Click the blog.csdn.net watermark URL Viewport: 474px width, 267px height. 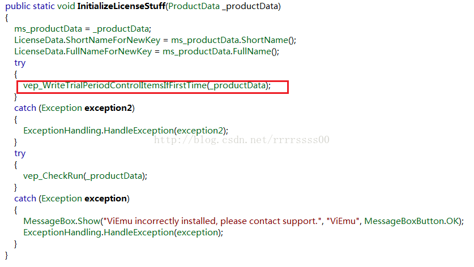pyautogui.click(x=242, y=140)
